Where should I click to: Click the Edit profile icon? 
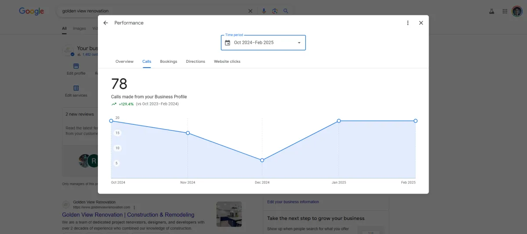click(x=76, y=66)
